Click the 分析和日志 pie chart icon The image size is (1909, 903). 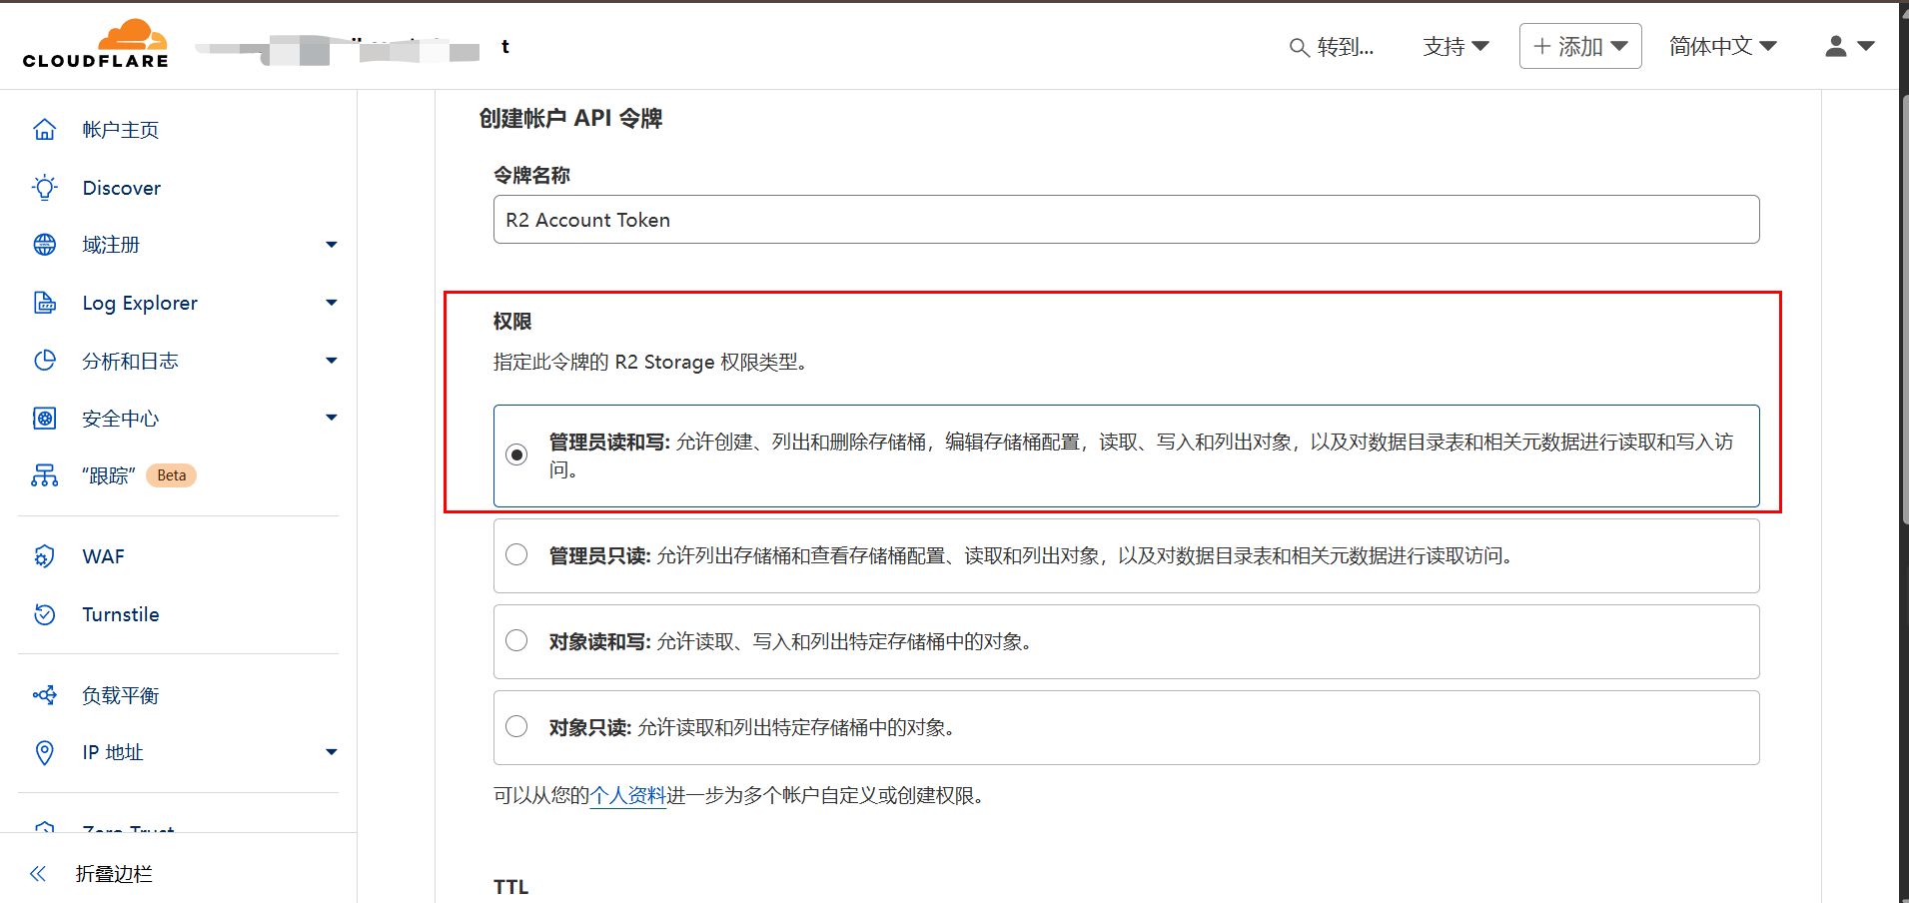pos(45,361)
